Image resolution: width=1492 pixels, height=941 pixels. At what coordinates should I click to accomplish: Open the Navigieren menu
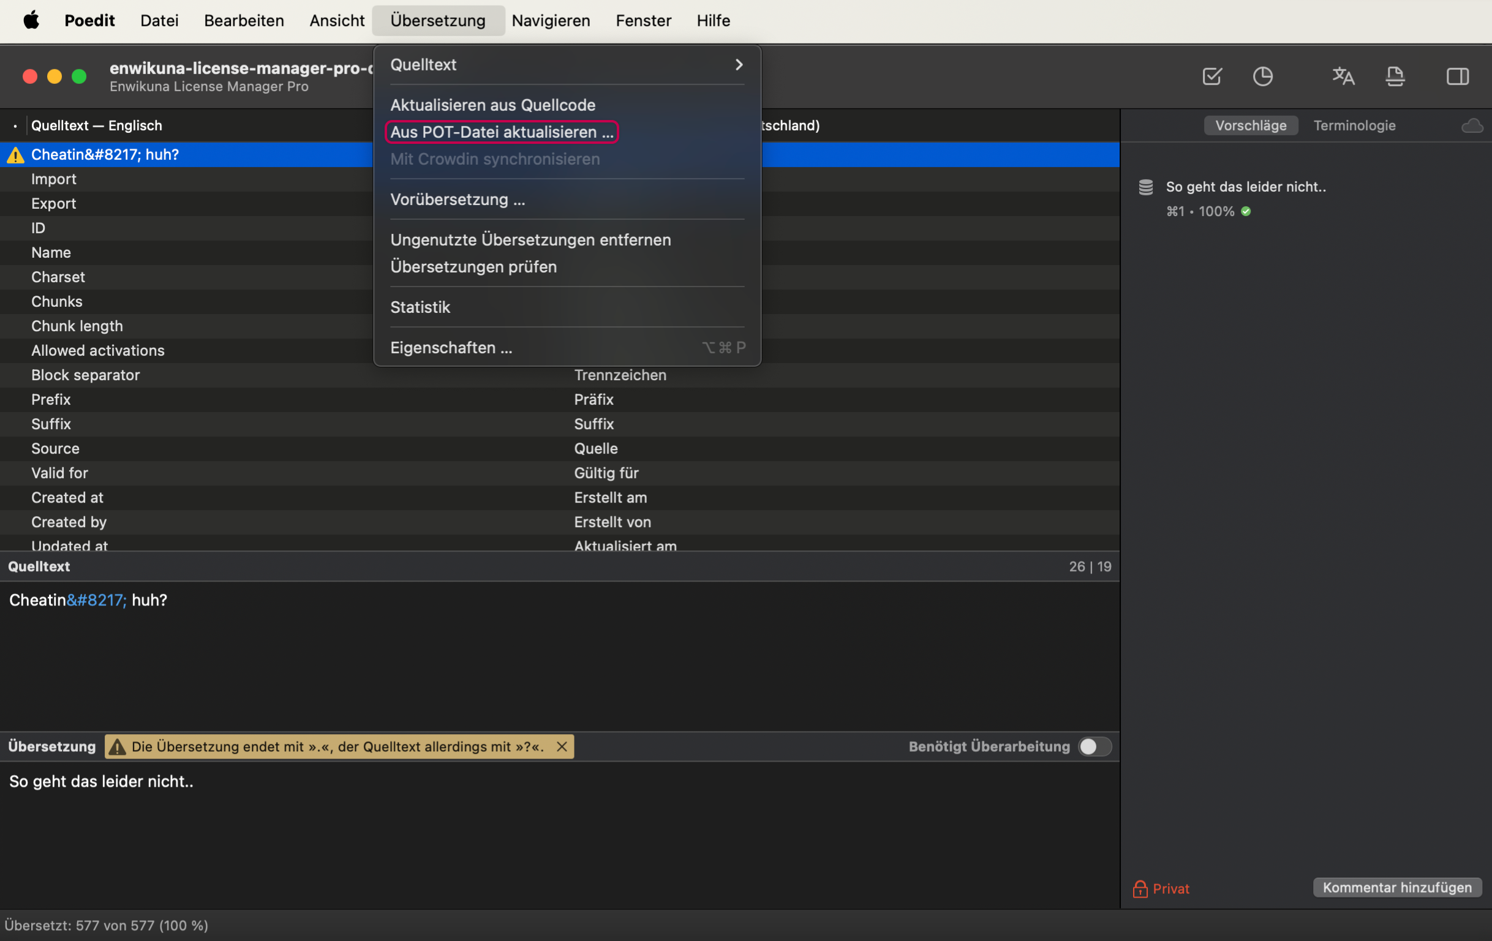coord(550,20)
